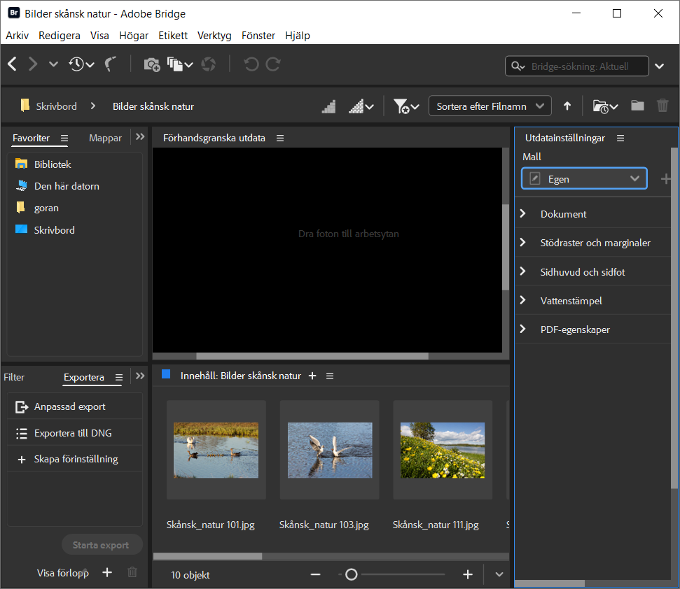Screen dimensions: 680x589
Task: Open the Verktyg menu
Action: coord(214,36)
